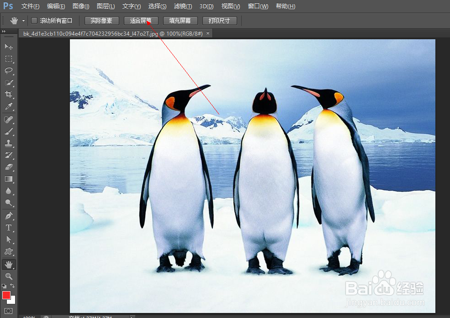This screenshot has width=450, height=318.
Task: Open the 选择(S) menu
Action: (157, 6)
